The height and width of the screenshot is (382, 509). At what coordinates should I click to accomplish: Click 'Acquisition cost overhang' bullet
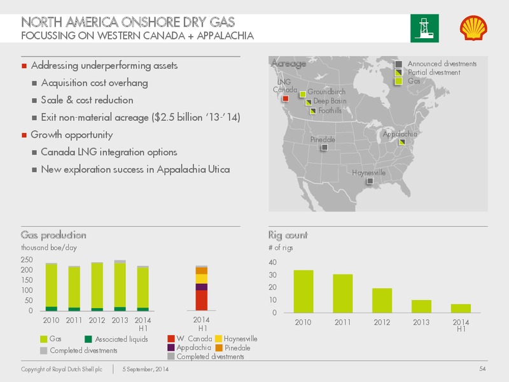tap(94, 83)
